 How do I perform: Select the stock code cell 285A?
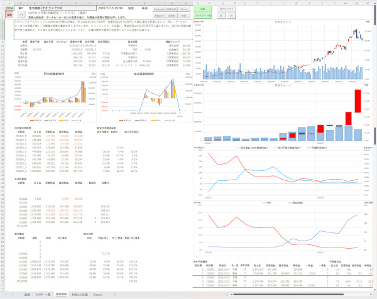[9, 8]
